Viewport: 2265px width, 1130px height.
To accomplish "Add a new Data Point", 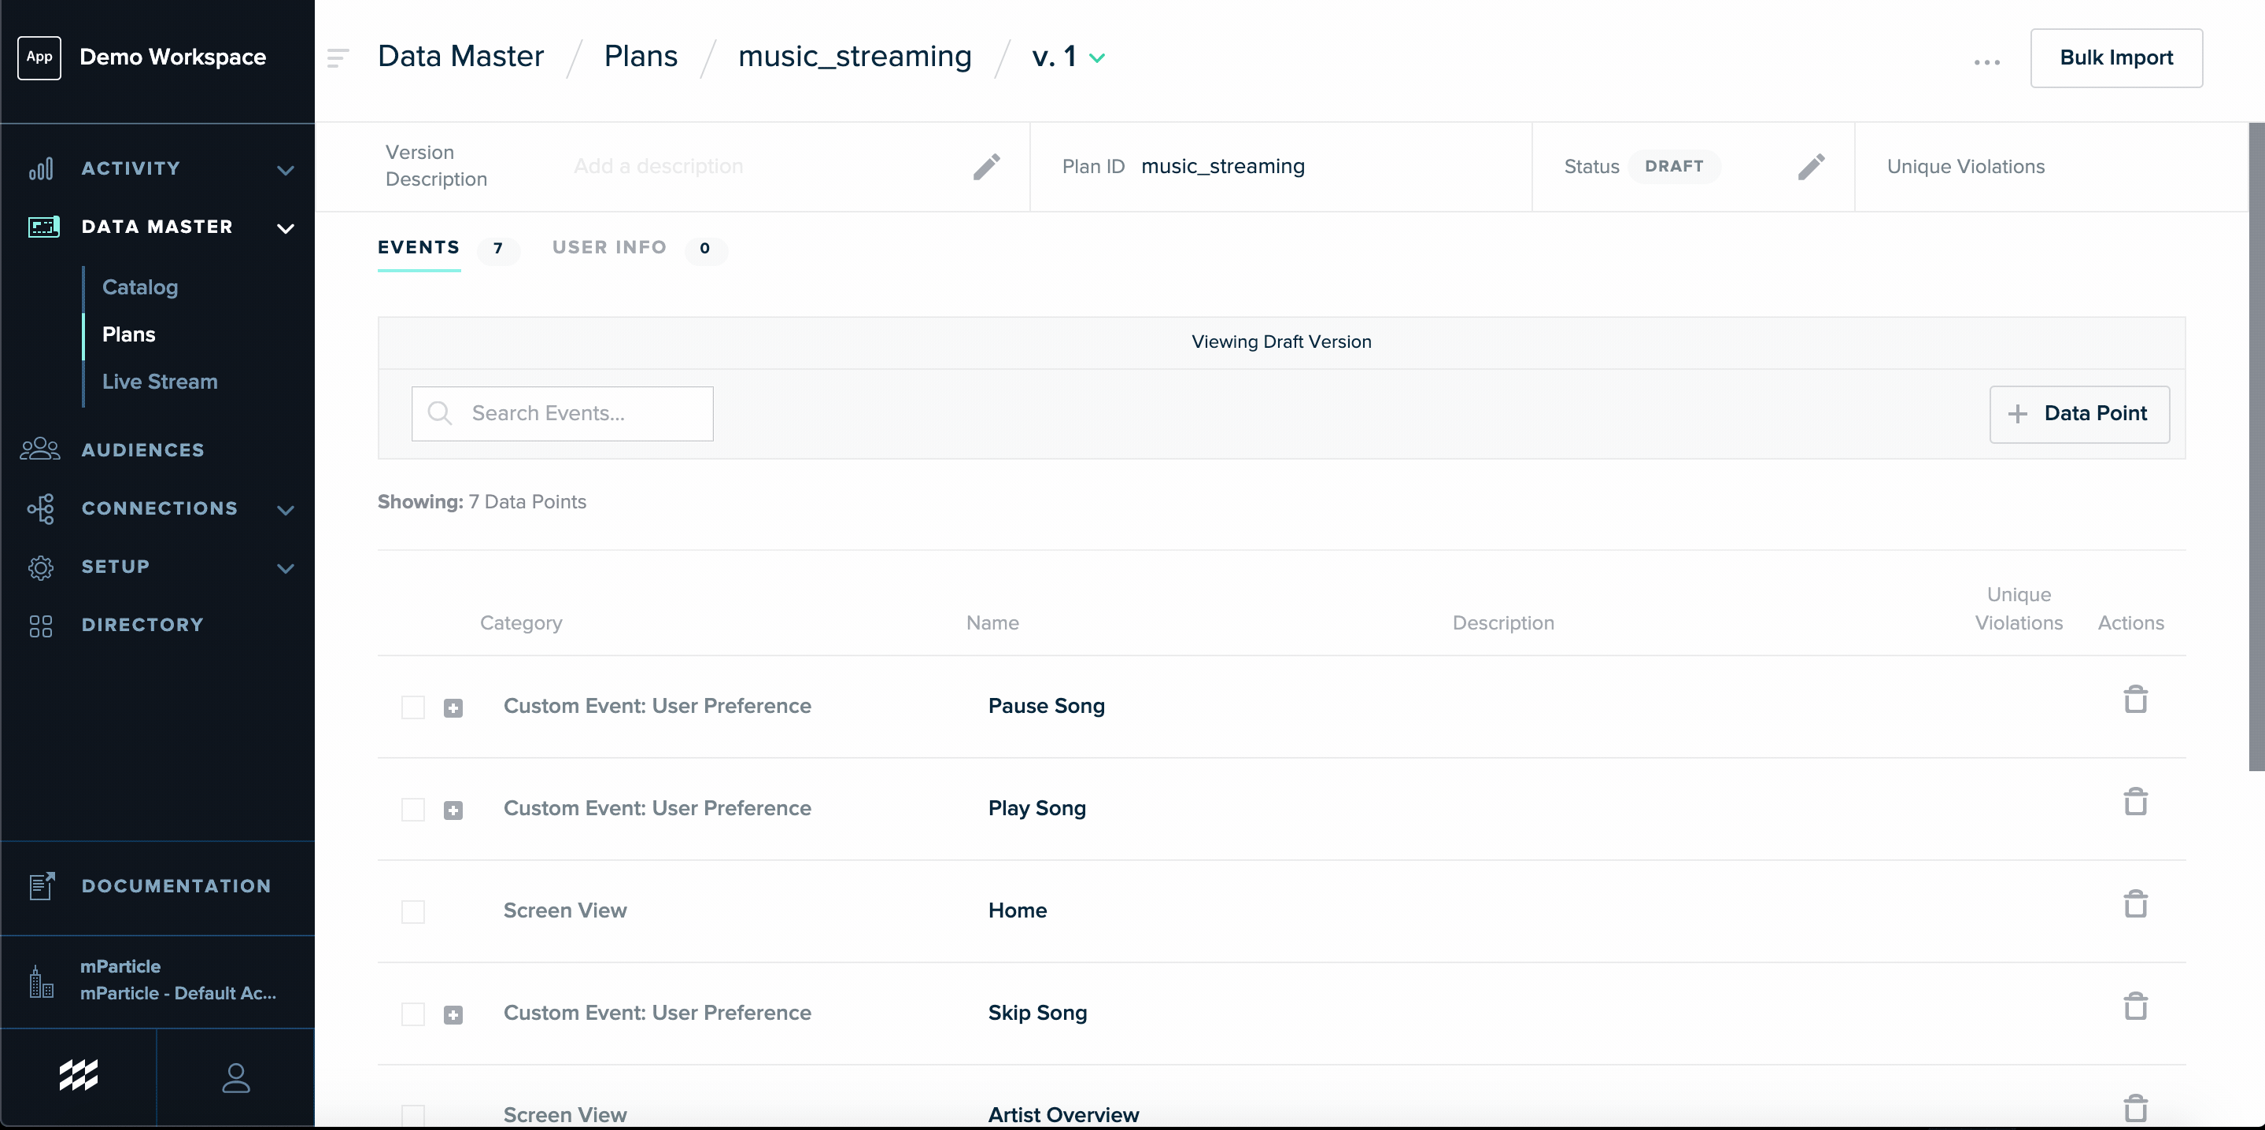I will [2078, 413].
